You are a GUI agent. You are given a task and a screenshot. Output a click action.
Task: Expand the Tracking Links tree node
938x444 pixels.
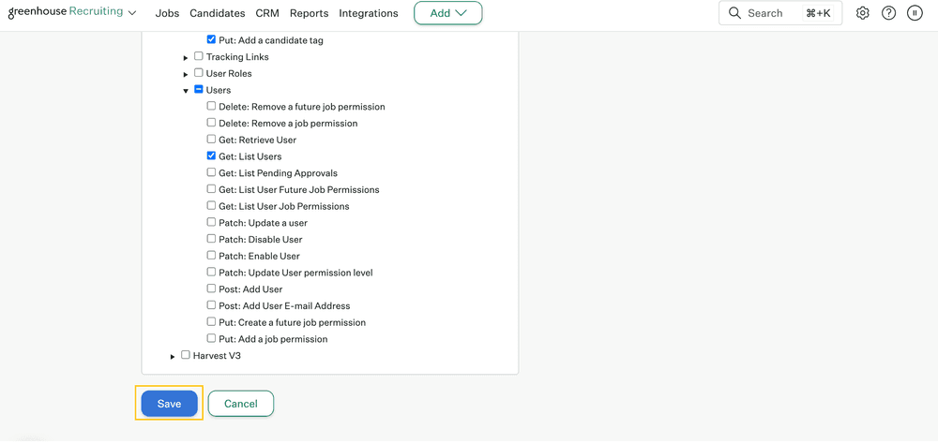186,58
